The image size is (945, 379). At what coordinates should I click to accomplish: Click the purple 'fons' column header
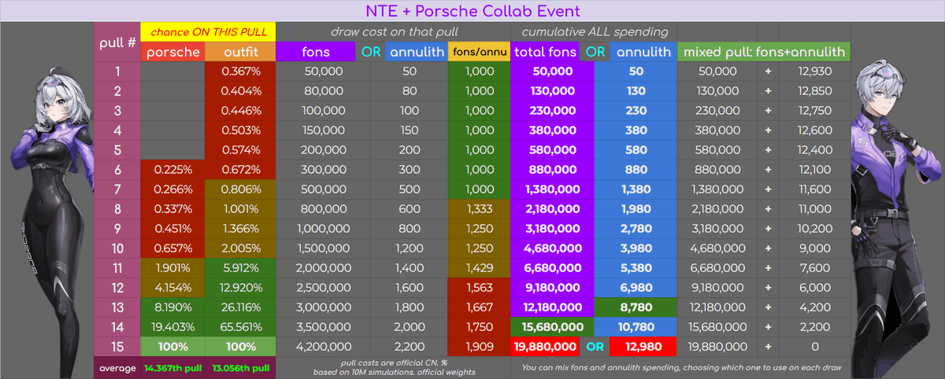point(316,52)
